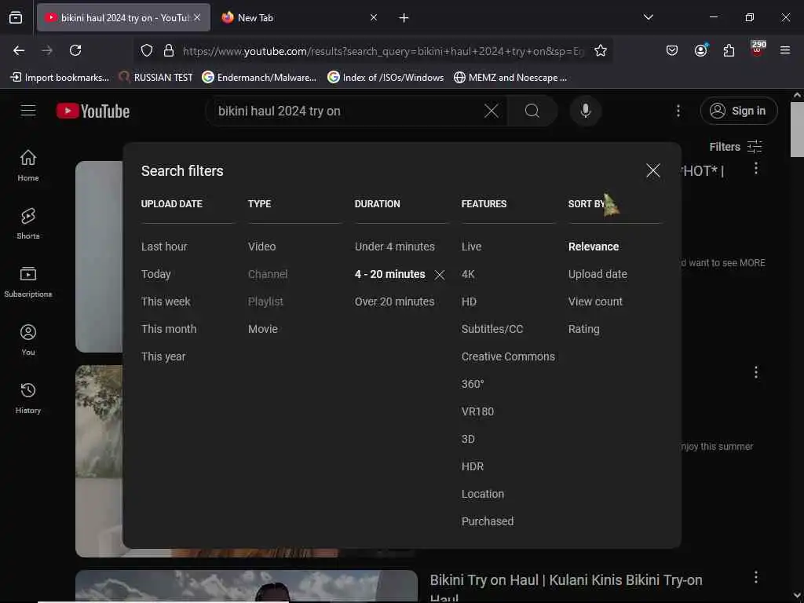Sort results by Upload date
804x603 pixels.
pyautogui.click(x=598, y=274)
